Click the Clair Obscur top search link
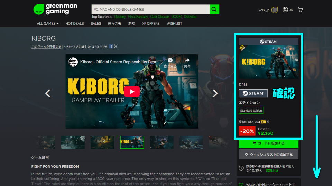 [160, 17]
